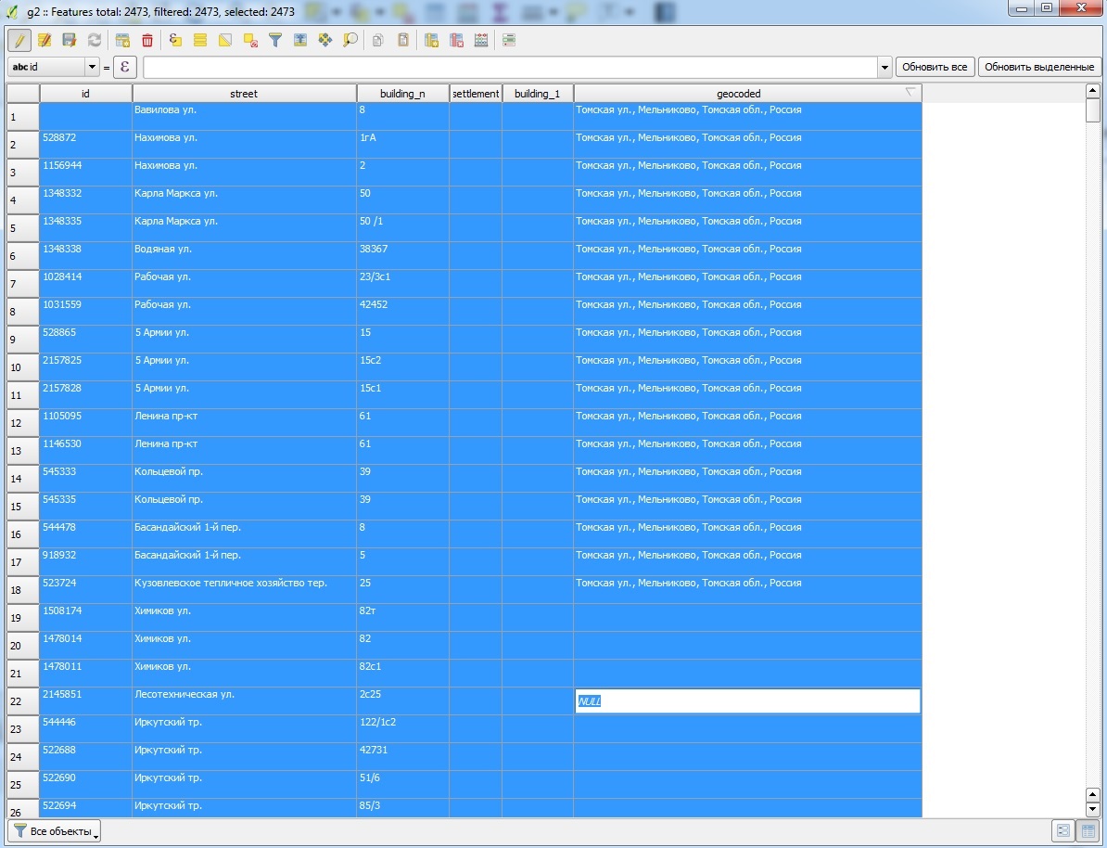Pan map to selected rows icon

(324, 40)
